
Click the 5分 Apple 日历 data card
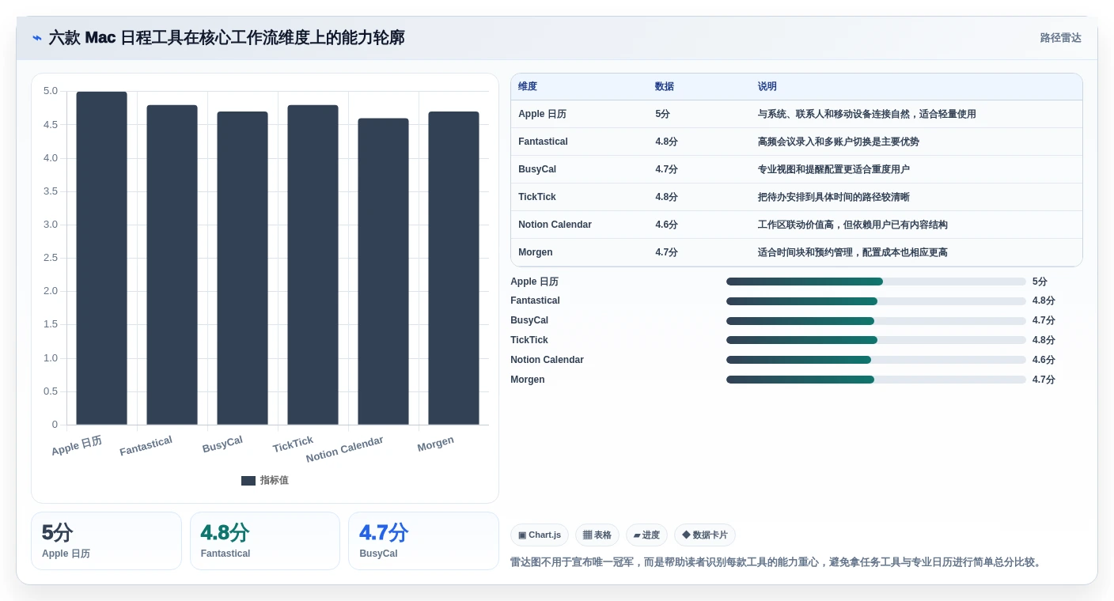click(106, 541)
